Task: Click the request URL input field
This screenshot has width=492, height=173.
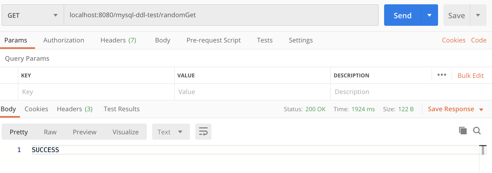Action: coord(221,15)
